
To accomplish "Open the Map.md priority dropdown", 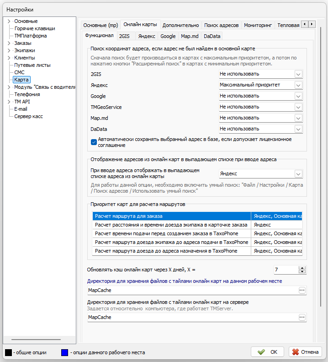I will pyautogui.click(x=298, y=118).
